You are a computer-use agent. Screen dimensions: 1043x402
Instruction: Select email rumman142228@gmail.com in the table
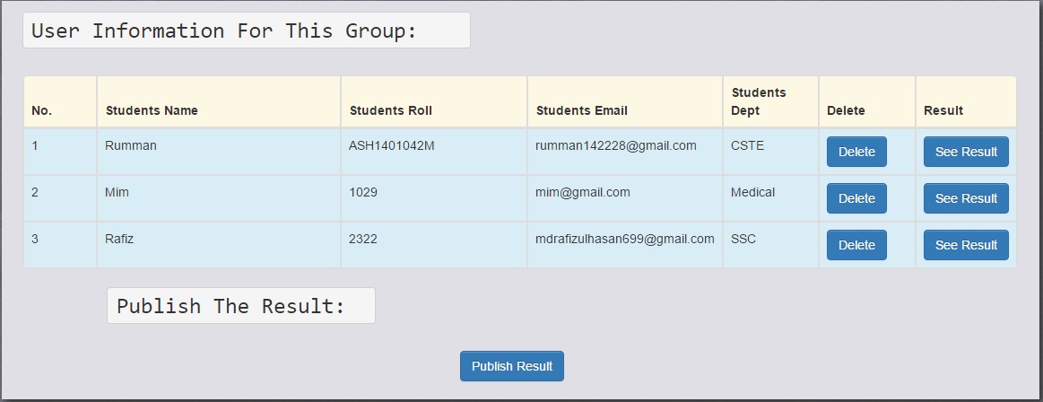click(x=616, y=145)
